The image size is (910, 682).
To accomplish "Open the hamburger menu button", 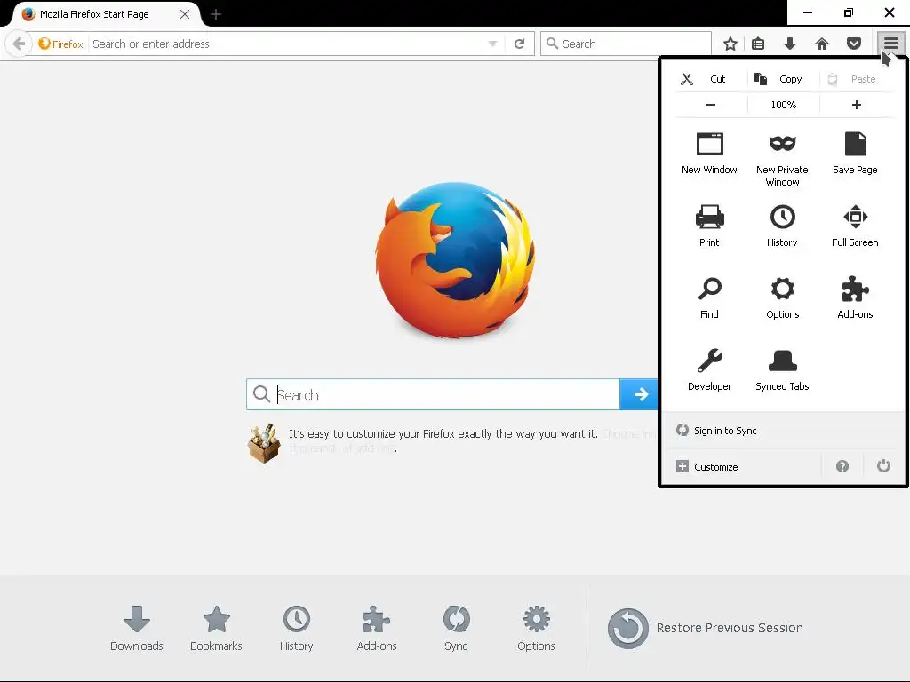I will pyautogui.click(x=890, y=44).
